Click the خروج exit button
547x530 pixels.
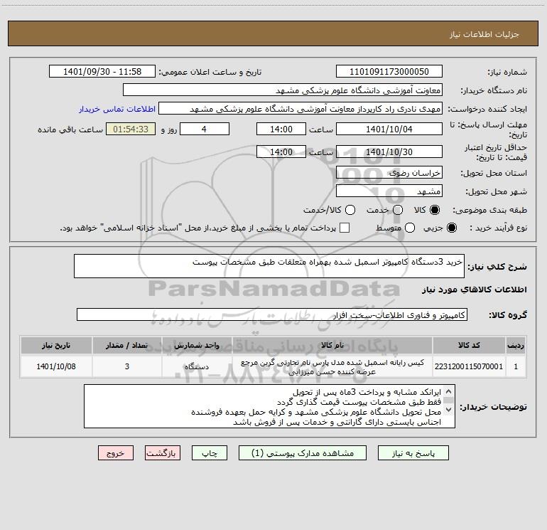click(116, 453)
